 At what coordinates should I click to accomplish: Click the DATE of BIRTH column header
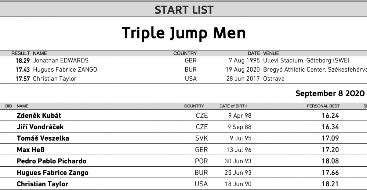tap(233, 106)
